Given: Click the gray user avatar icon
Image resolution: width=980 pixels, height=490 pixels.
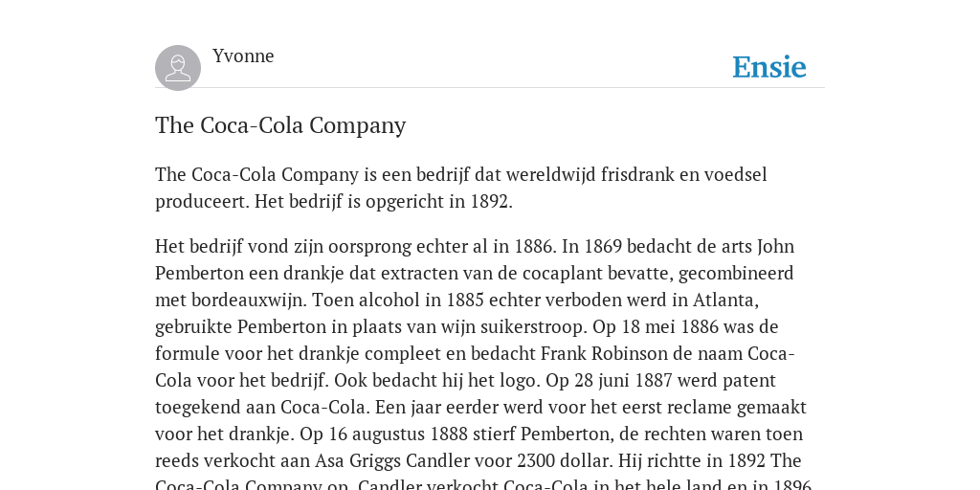Looking at the screenshot, I should pos(178,68).
